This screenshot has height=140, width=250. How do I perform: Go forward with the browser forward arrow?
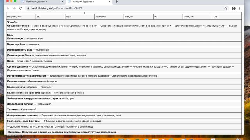[x=14, y=9]
